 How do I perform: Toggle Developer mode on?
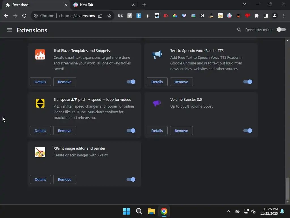pyautogui.click(x=281, y=30)
